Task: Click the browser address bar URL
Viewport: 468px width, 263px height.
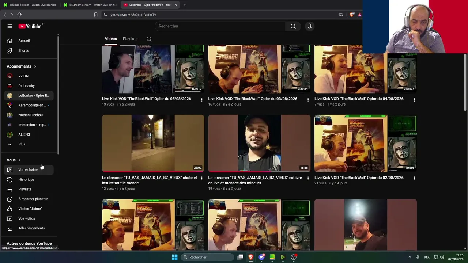Action: coord(133,15)
